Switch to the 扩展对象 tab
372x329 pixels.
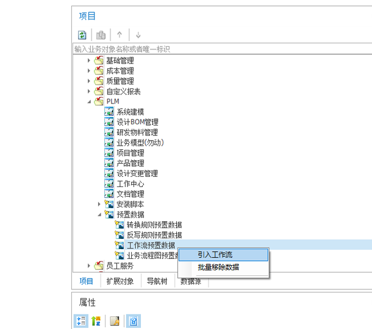point(120,281)
